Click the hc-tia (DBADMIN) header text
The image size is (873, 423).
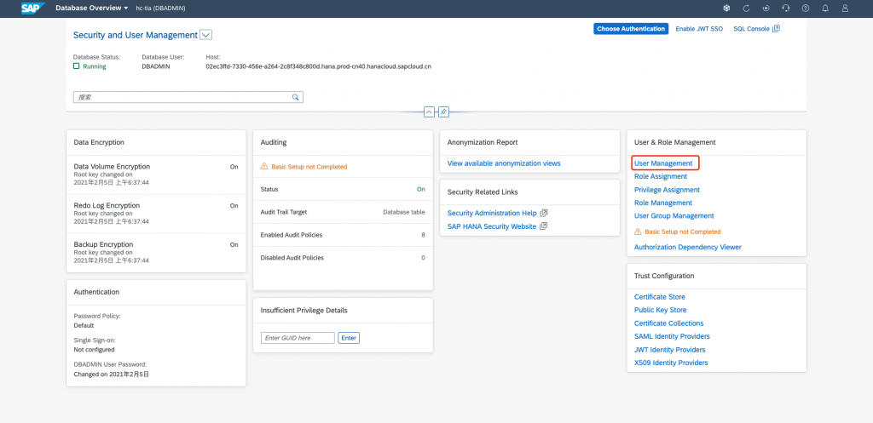click(161, 9)
